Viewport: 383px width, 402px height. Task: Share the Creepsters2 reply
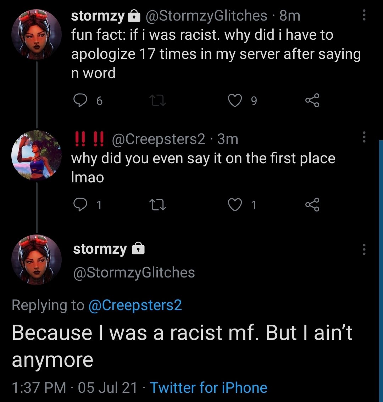(x=312, y=205)
